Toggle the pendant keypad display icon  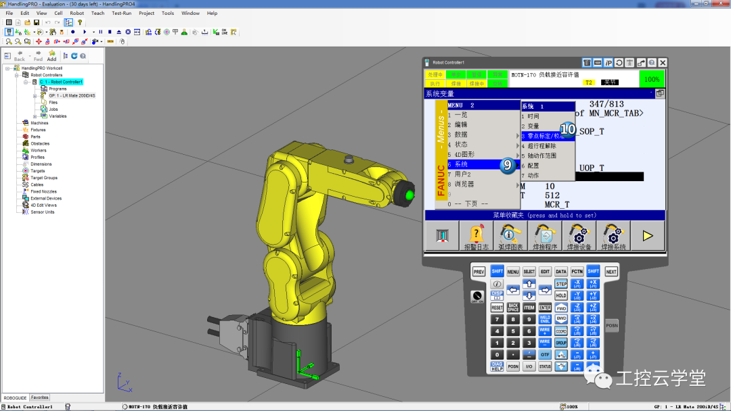[x=587, y=62]
